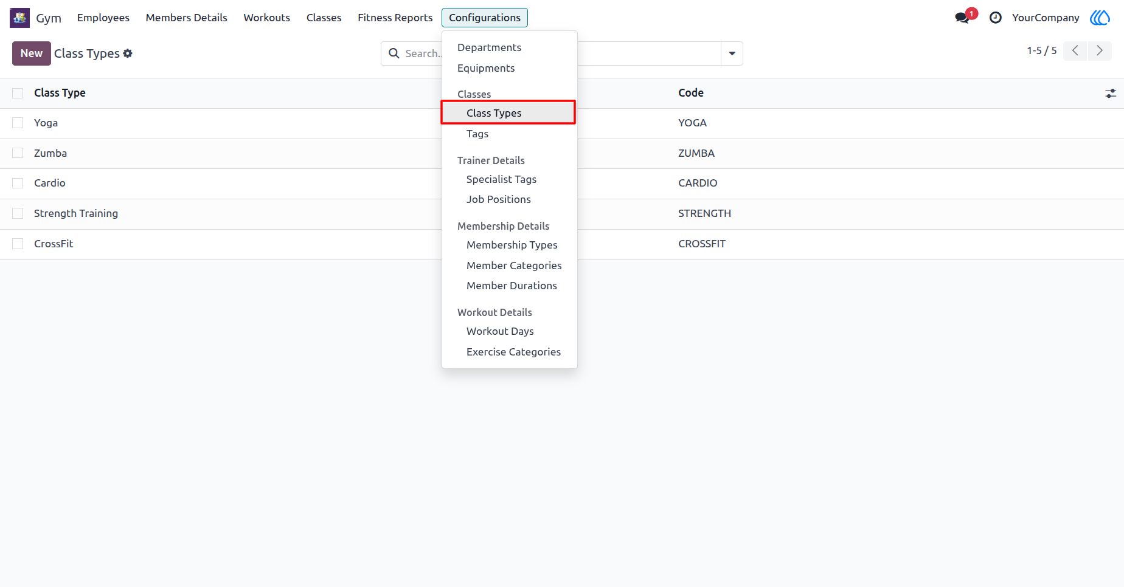Select Membership Types menu entry
Viewport: 1124px width, 587px height.
[510, 245]
